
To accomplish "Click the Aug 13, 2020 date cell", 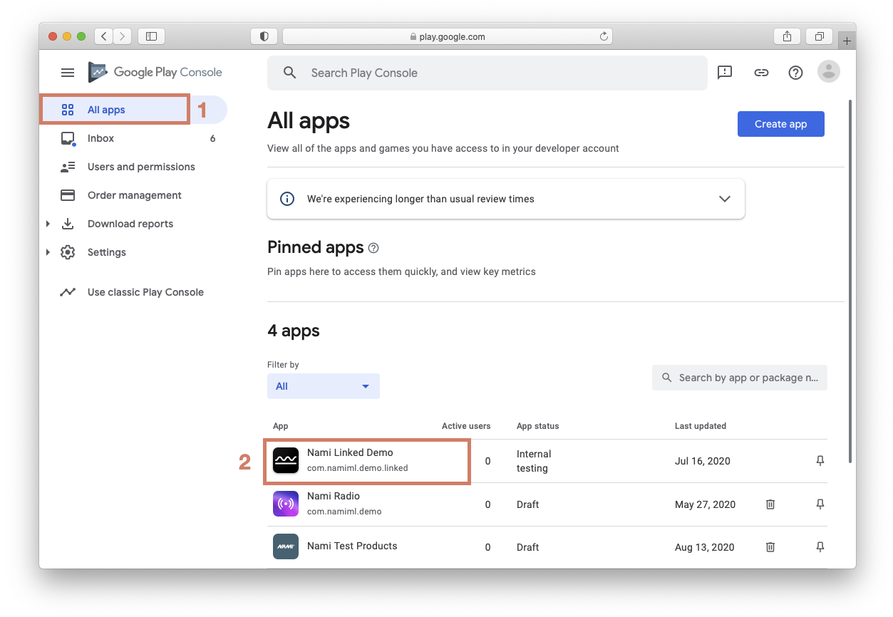I will tap(705, 547).
